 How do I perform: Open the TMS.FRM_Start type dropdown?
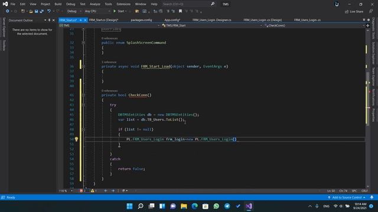coord(211,25)
